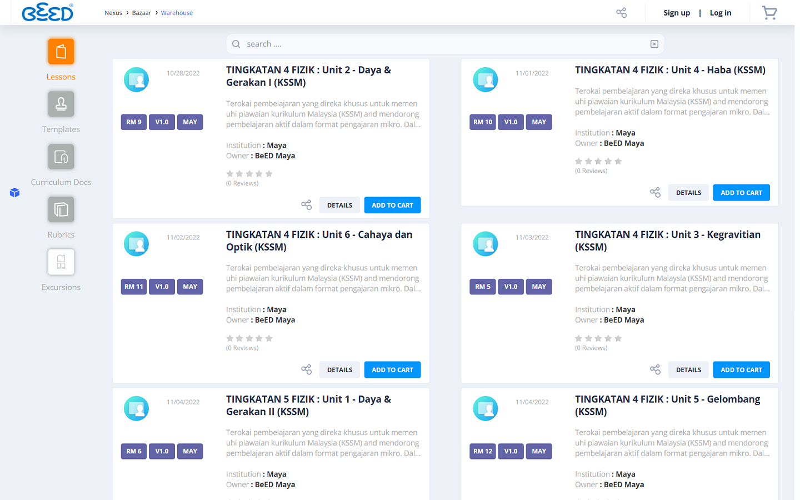The height and width of the screenshot is (500, 800).
Task: Share the Unit 3 - Kegravitian lesson
Action: click(655, 369)
